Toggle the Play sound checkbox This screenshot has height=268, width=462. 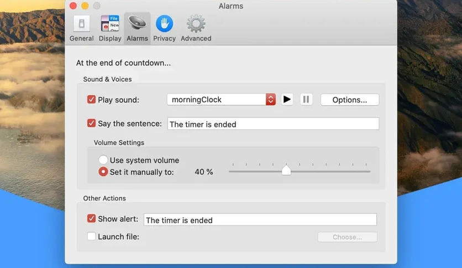[91, 100]
